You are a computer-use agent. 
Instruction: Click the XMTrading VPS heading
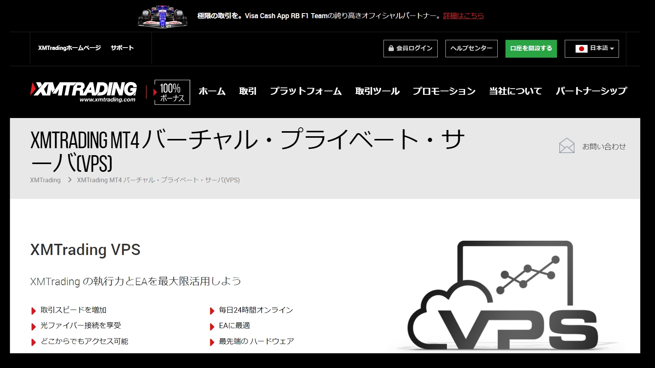(85, 250)
